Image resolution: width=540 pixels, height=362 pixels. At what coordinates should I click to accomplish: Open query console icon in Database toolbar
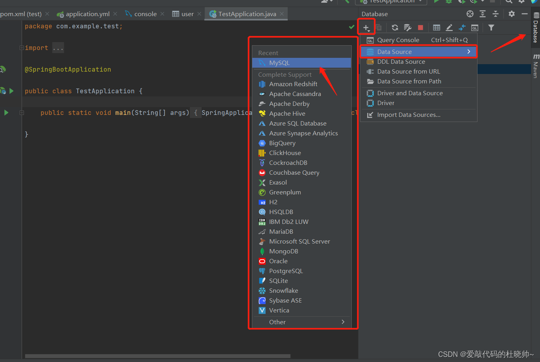pyautogui.click(x=475, y=28)
